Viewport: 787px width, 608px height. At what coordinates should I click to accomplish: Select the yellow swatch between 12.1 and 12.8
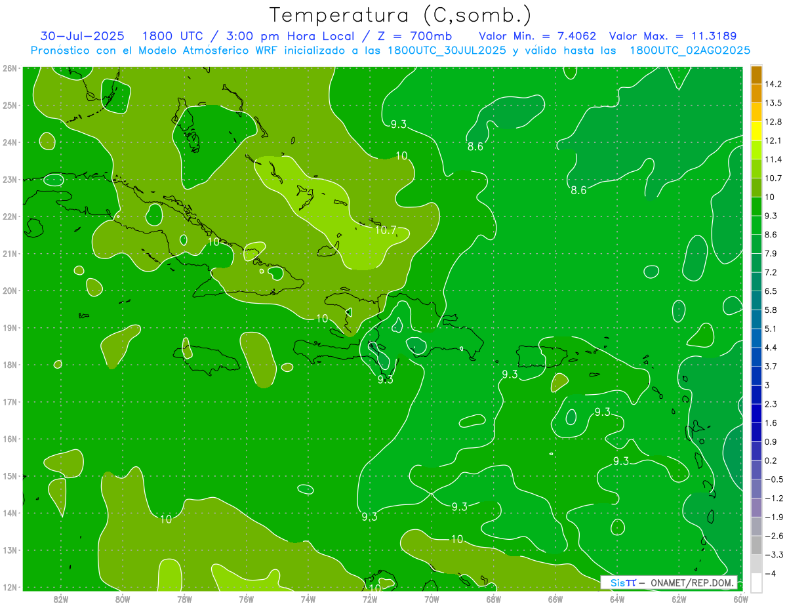point(756,131)
